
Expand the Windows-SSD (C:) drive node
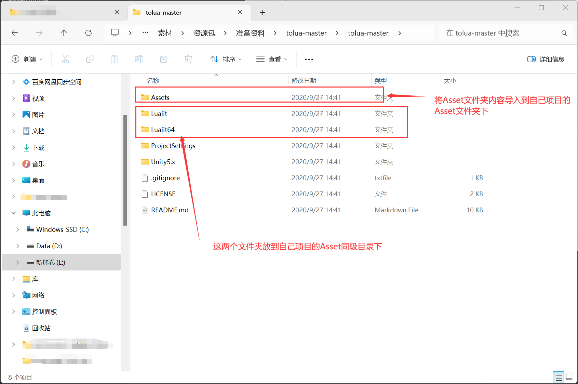[x=18, y=229]
